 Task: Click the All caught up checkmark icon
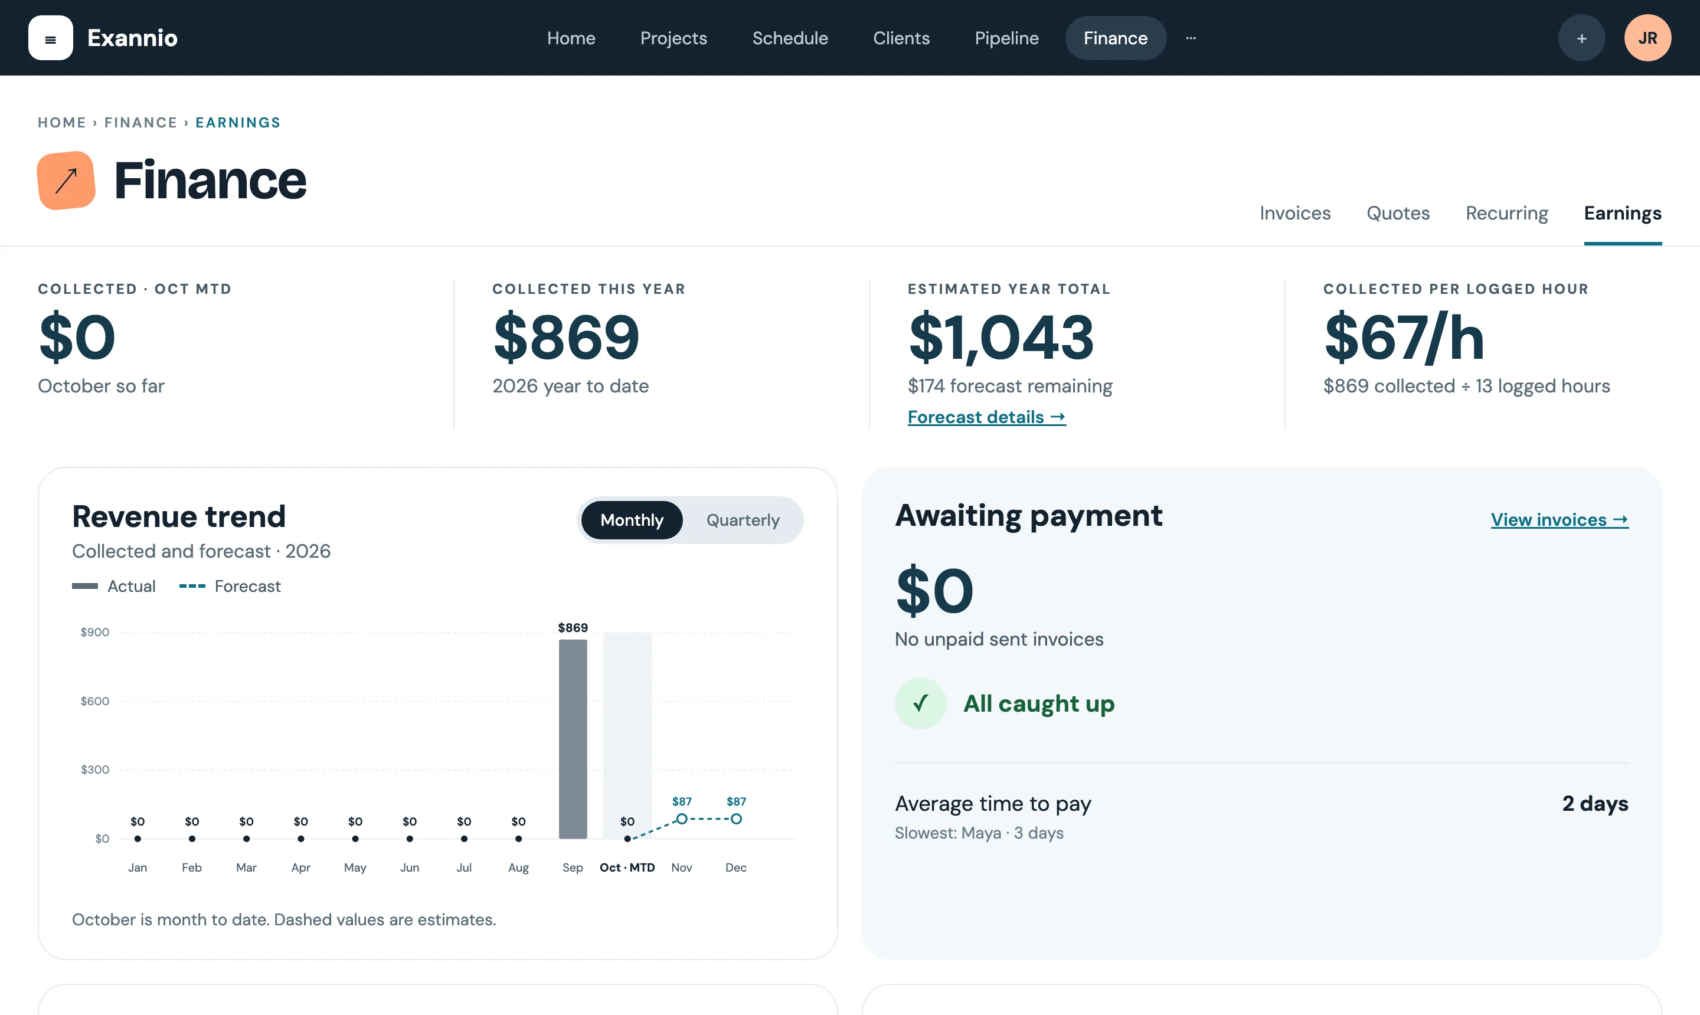pyautogui.click(x=921, y=703)
